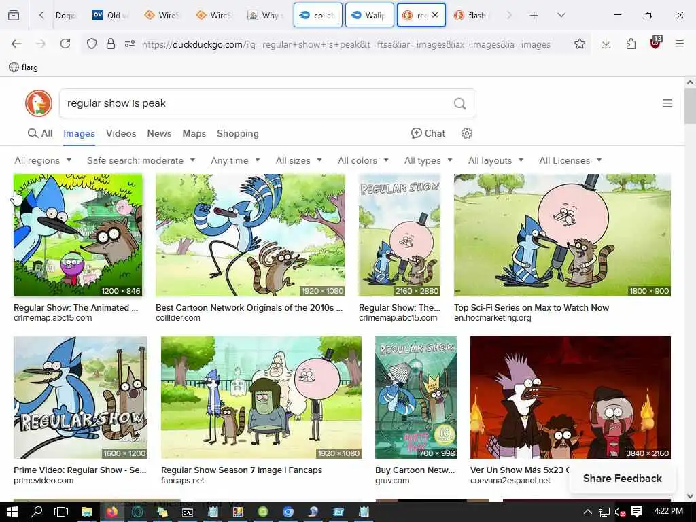Switch to the Maps search tab
This screenshot has height=522, width=696.
pyautogui.click(x=194, y=133)
